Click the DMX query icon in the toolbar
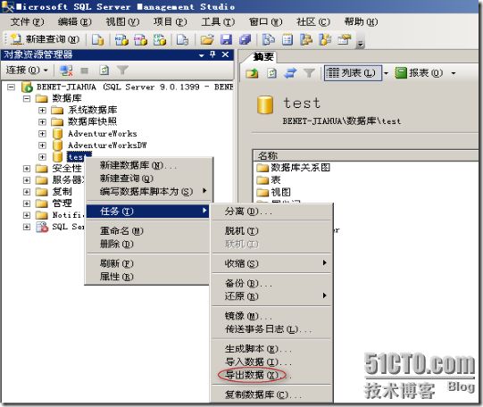Image resolution: width=483 pixels, height=407 pixels. (140, 39)
